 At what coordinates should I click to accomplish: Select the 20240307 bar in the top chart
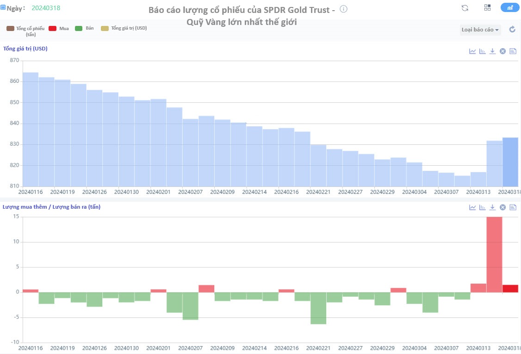tap(446, 180)
